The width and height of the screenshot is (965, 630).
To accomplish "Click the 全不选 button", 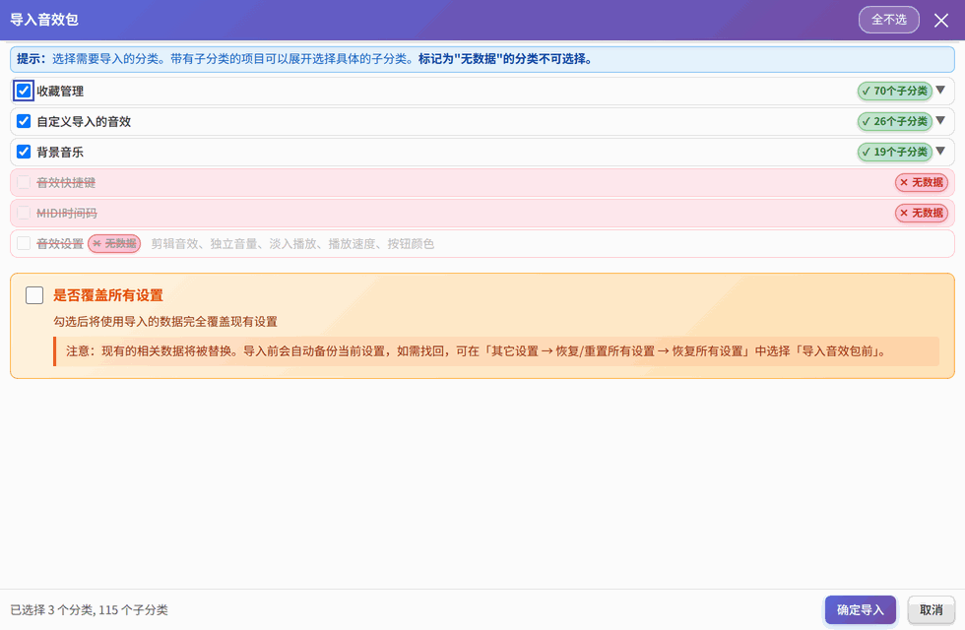I will point(888,20).
